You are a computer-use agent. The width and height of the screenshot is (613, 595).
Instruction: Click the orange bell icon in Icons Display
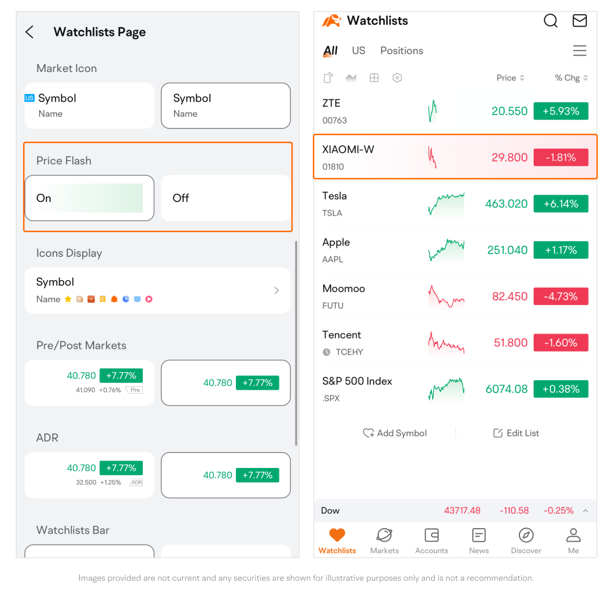coord(114,299)
